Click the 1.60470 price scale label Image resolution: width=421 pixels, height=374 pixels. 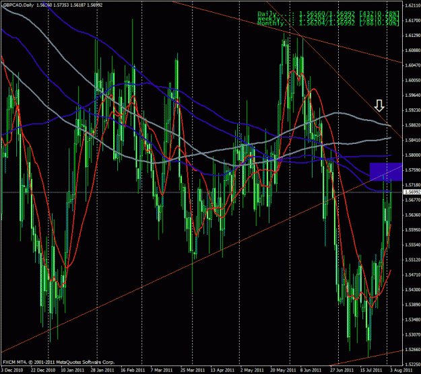pyautogui.click(x=413, y=65)
